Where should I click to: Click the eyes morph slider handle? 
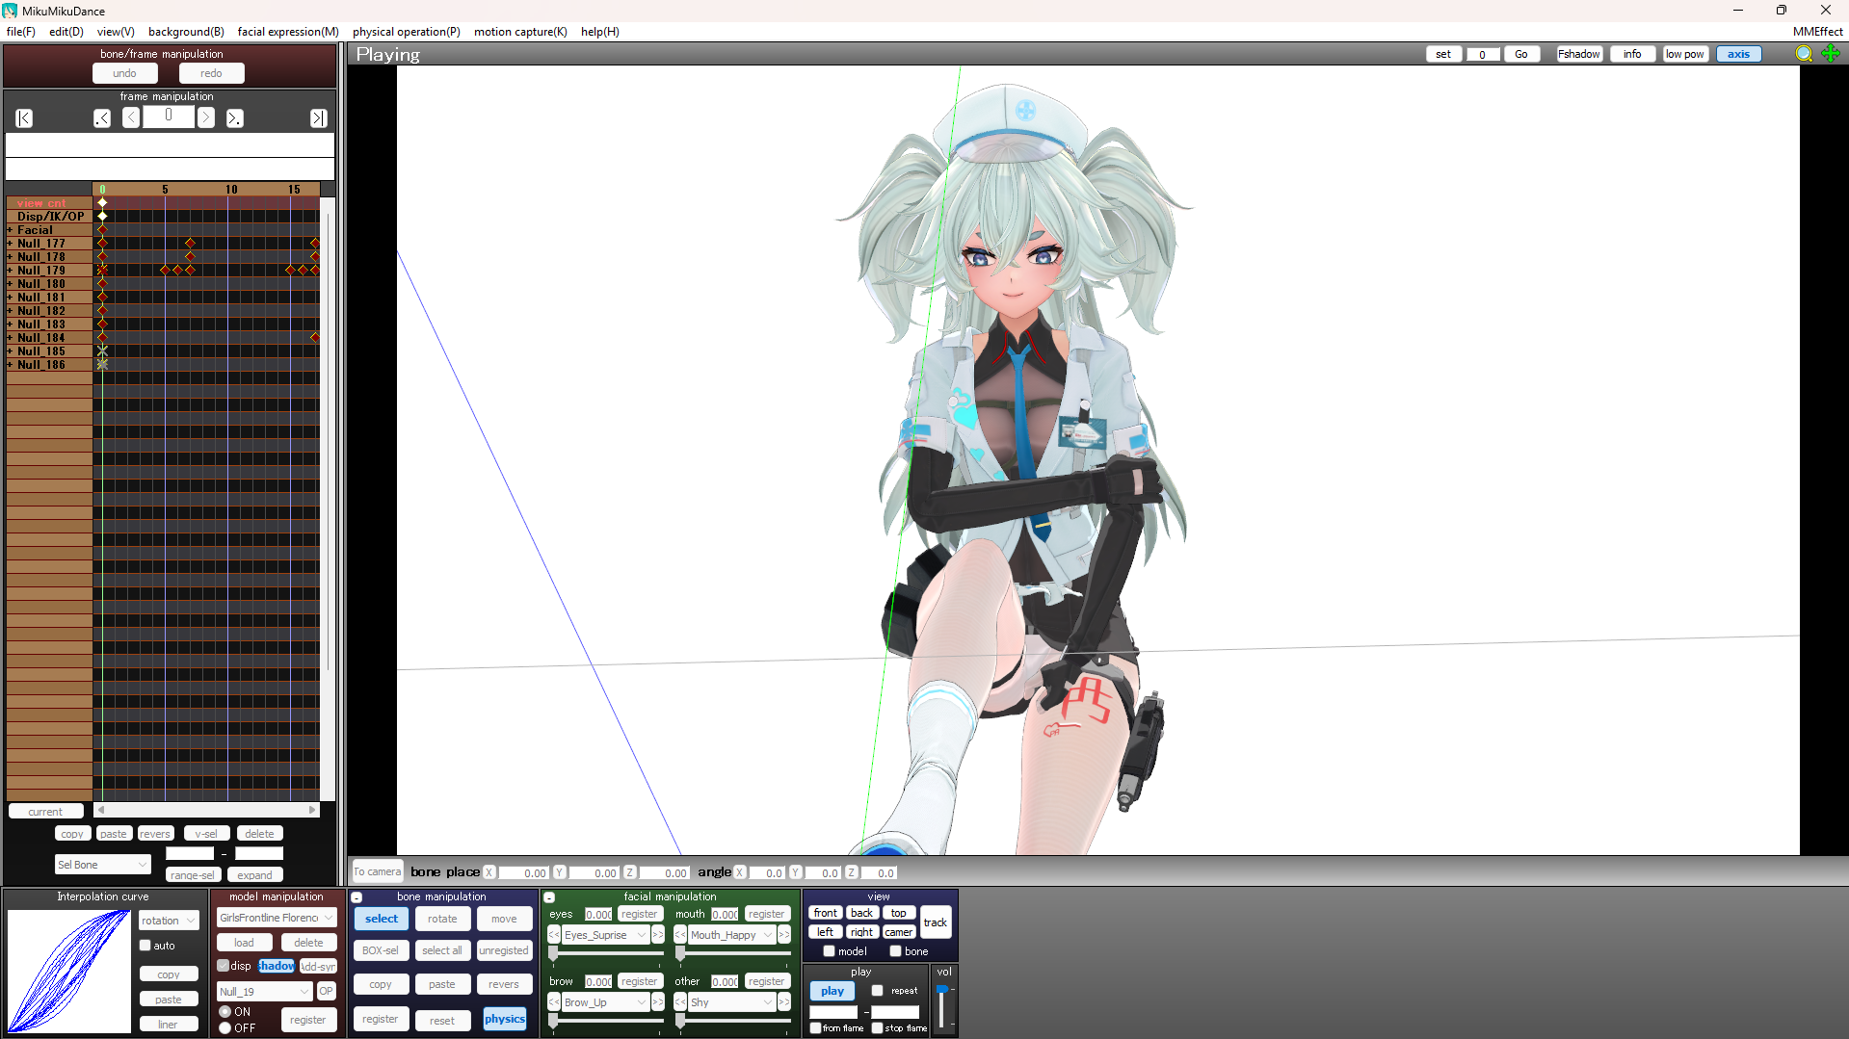coord(553,953)
